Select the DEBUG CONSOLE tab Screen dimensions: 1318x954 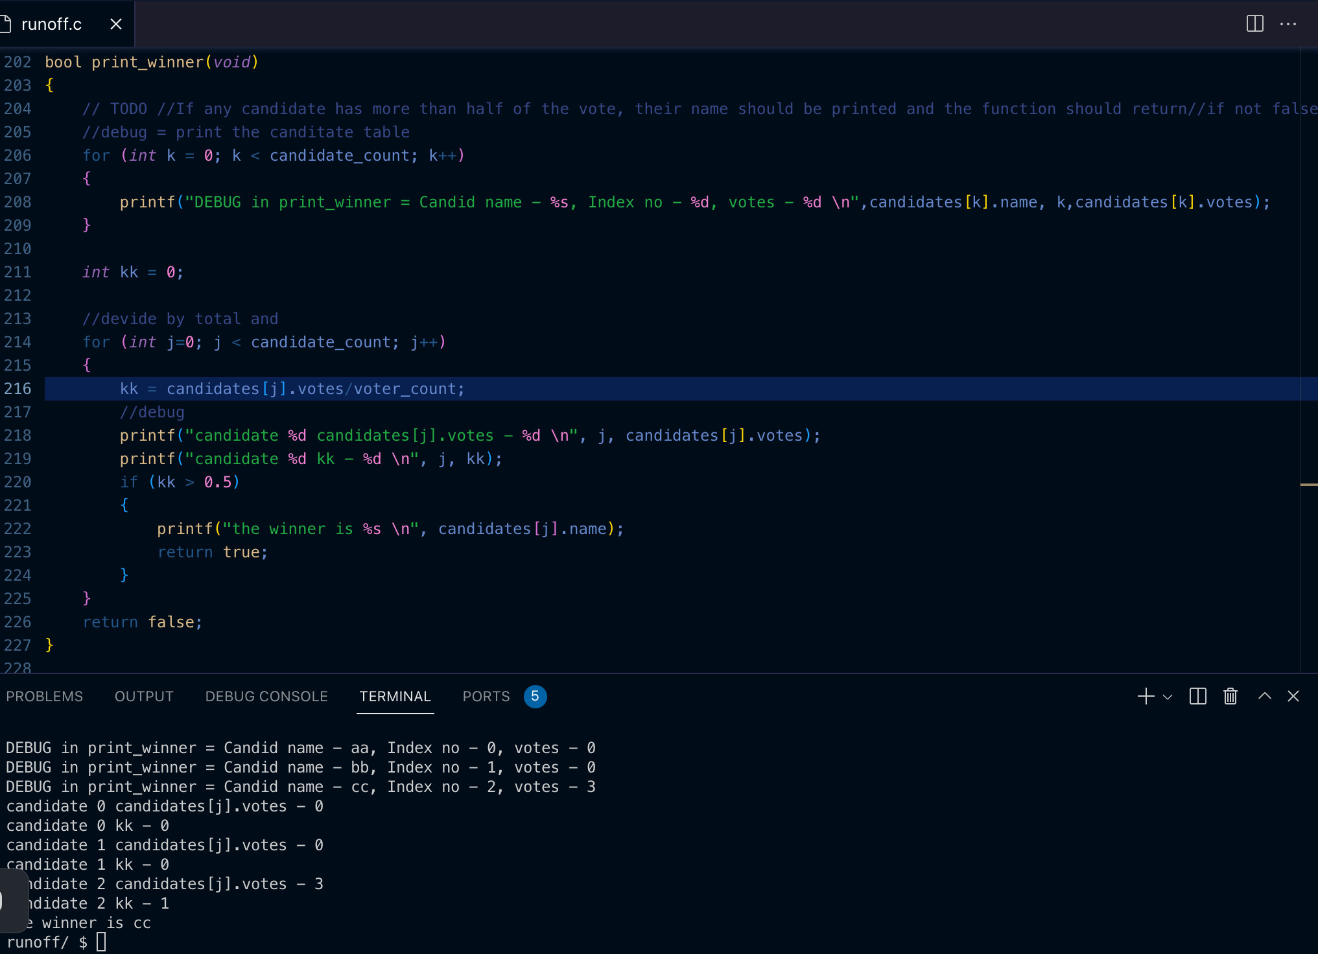pos(266,696)
